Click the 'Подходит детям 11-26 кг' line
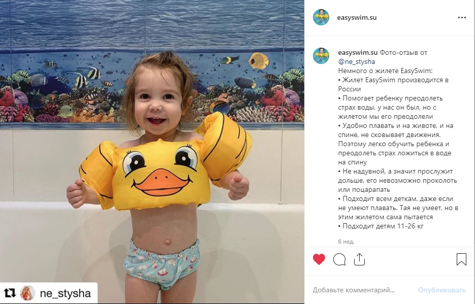 point(381,226)
